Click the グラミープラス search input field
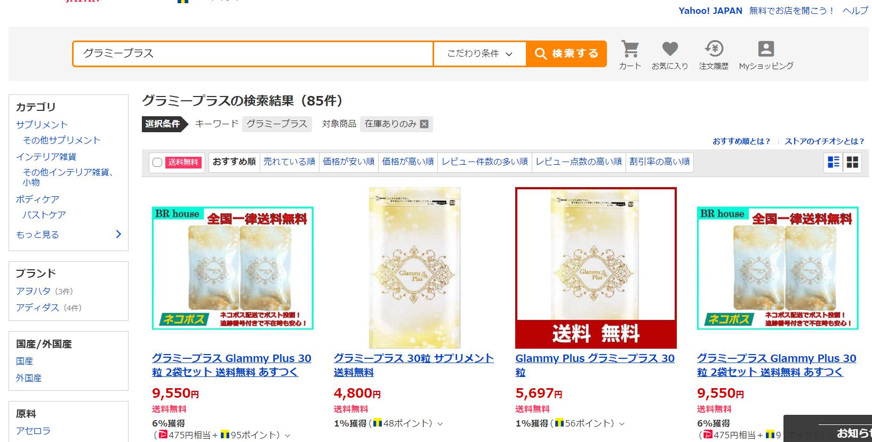 pos(253,53)
